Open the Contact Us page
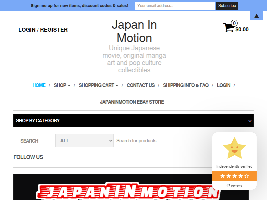The height and width of the screenshot is (200, 267). click(141, 85)
